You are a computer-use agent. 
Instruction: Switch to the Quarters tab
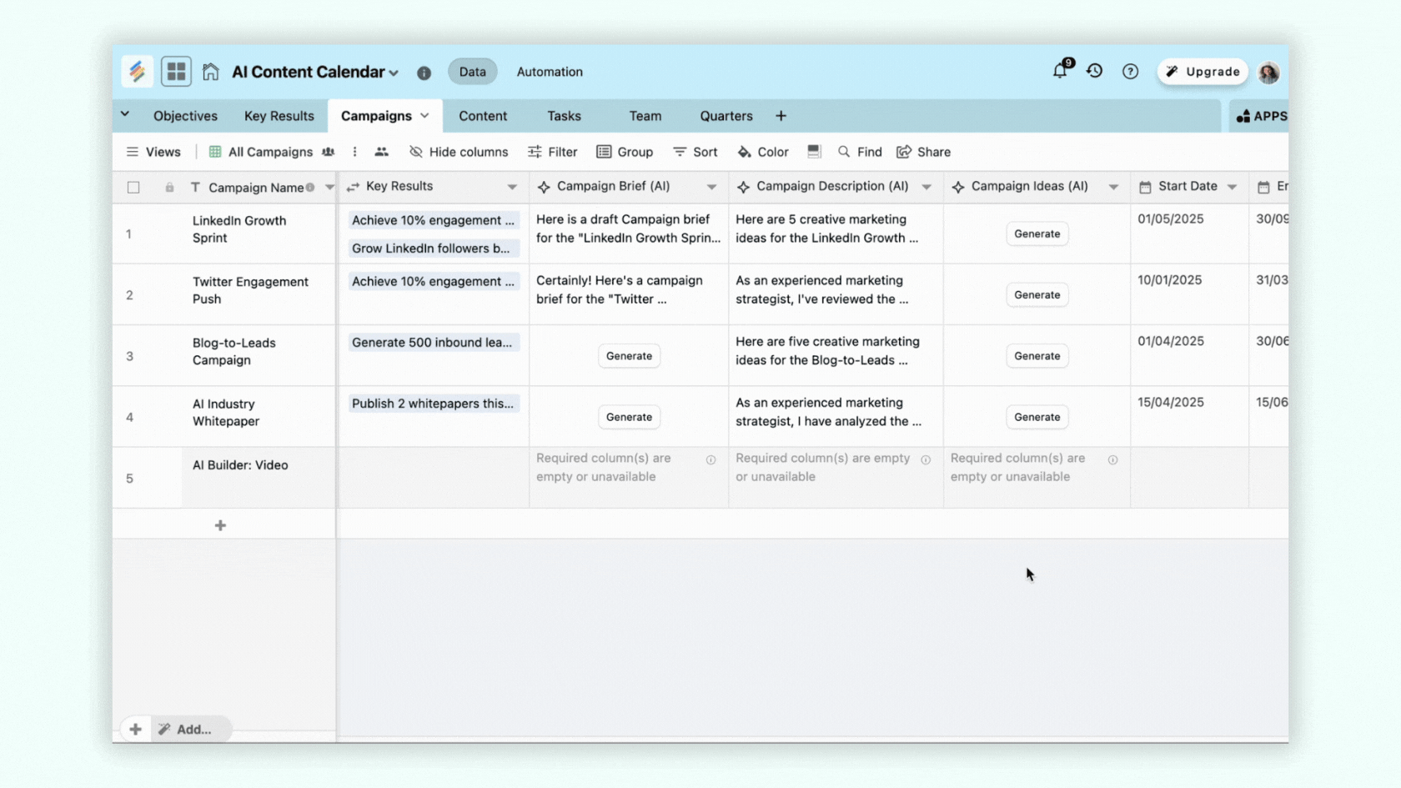(726, 116)
